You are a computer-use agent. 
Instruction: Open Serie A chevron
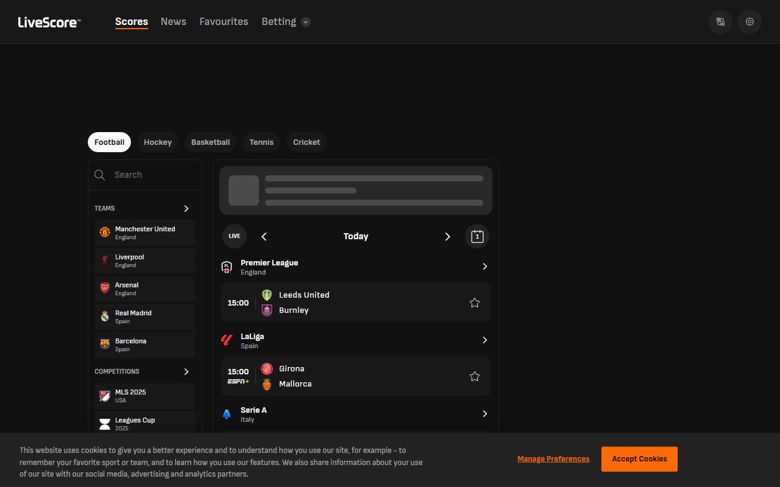pos(485,414)
